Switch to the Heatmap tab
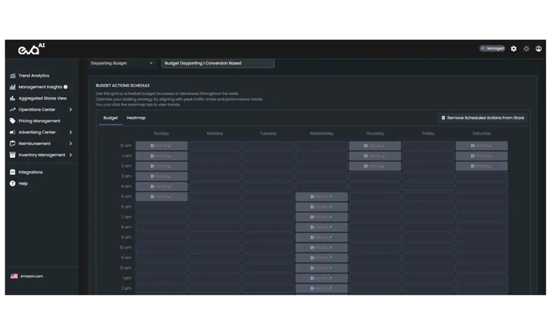This screenshot has width=551, height=336. coord(136,118)
